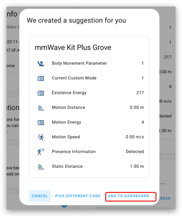
Task: Click the Current Custom Mode numeric icon
Action: pos(41,79)
